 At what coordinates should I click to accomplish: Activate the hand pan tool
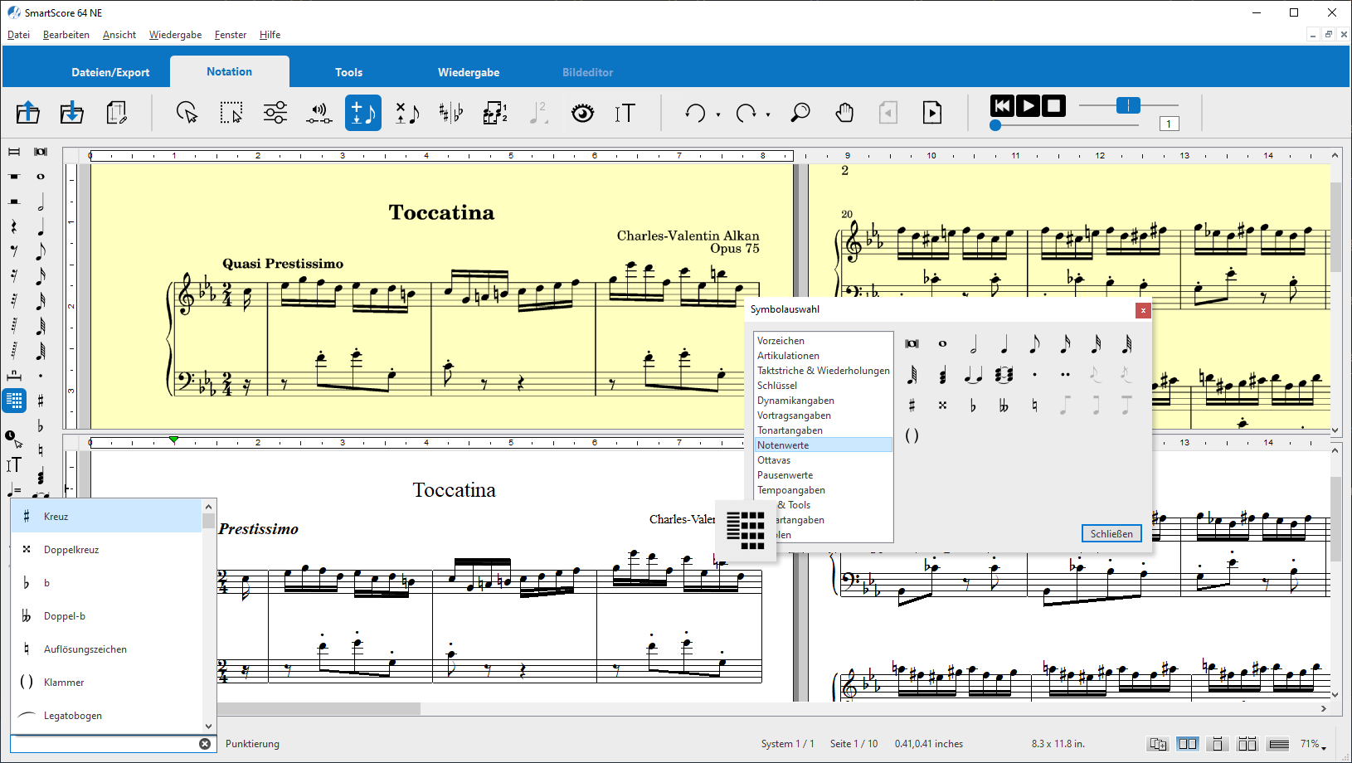point(844,113)
